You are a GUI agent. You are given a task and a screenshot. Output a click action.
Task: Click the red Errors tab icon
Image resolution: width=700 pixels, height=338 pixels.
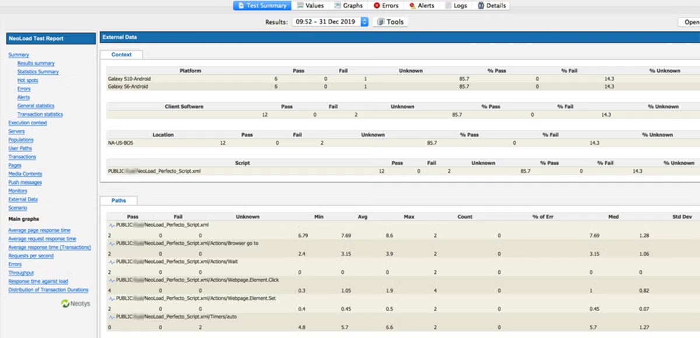coord(377,5)
